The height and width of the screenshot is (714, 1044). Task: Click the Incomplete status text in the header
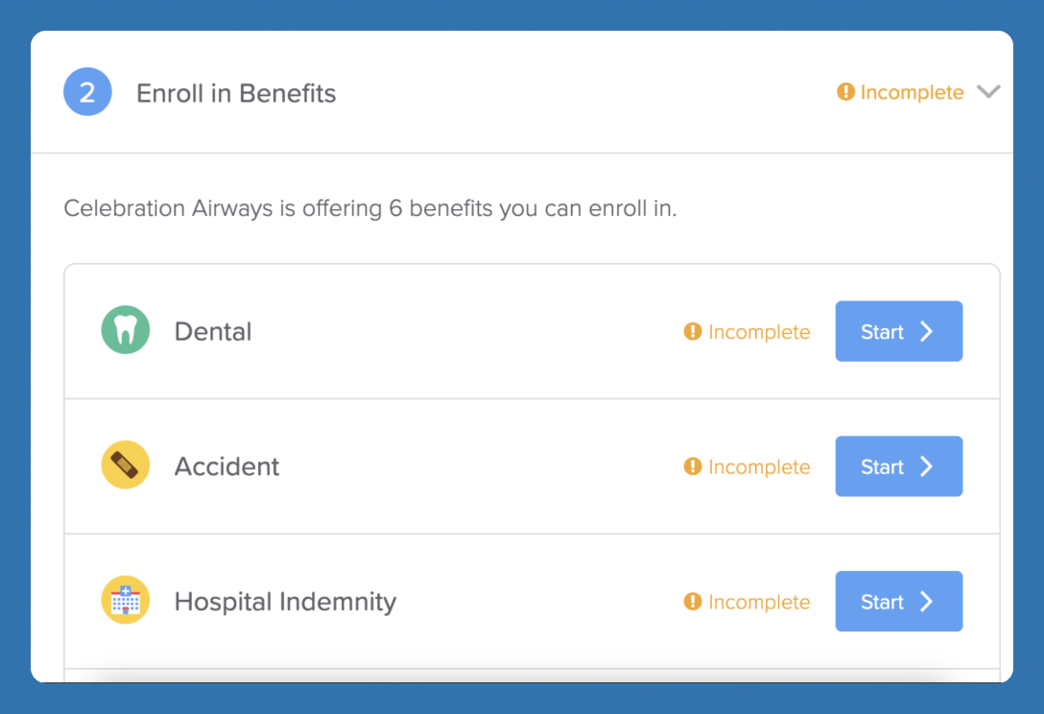point(912,92)
